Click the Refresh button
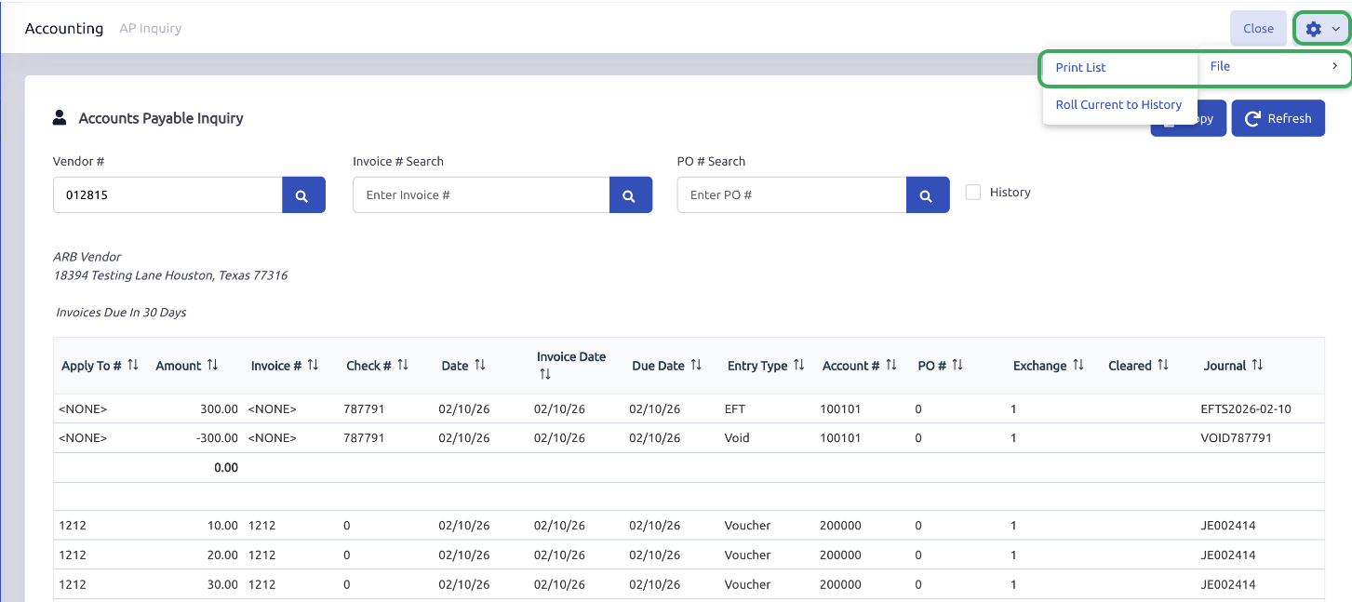Screen dimensions: 1352x602 point(1278,118)
